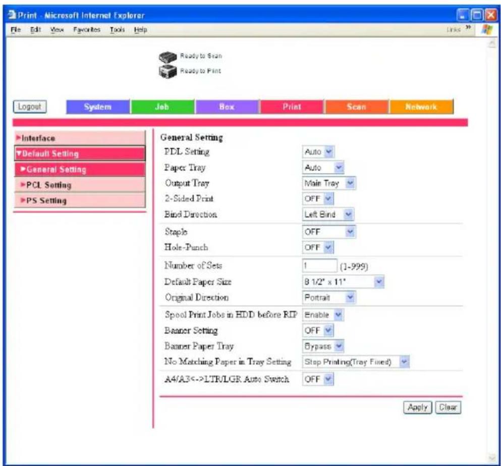Click the 'General Setting' page heading
This screenshot has width=501, height=466.
[192, 137]
